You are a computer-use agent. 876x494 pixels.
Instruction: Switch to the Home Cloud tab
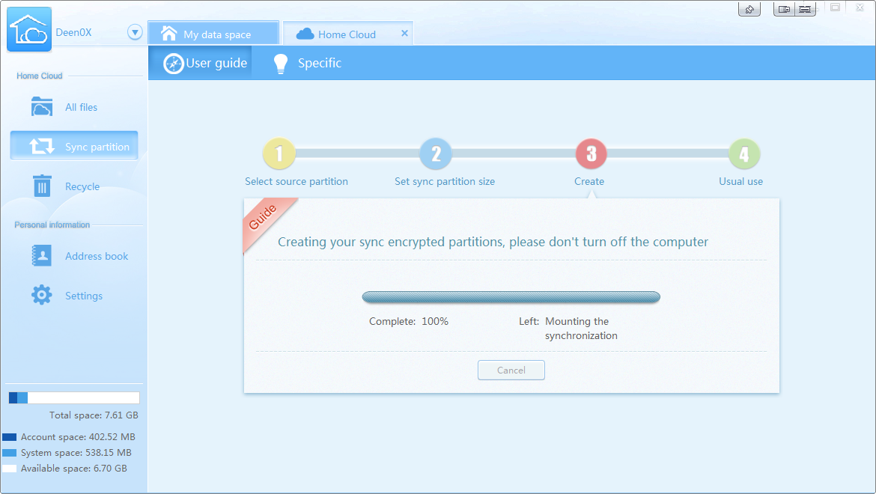click(347, 34)
